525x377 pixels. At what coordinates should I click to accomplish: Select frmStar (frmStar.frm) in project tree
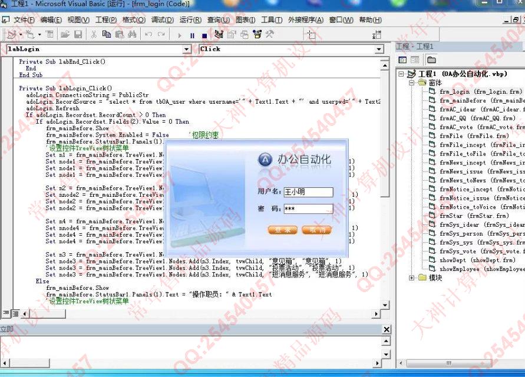pyautogui.click(x=474, y=216)
